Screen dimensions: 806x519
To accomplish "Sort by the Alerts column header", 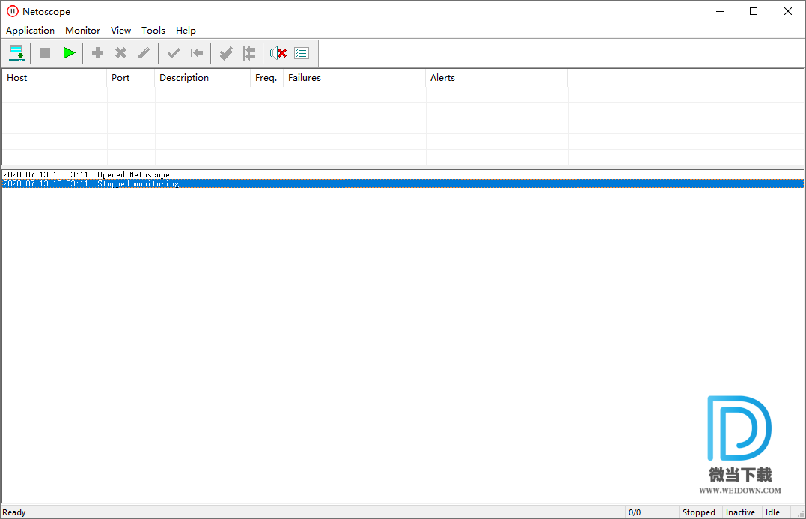I will tap(497, 78).
